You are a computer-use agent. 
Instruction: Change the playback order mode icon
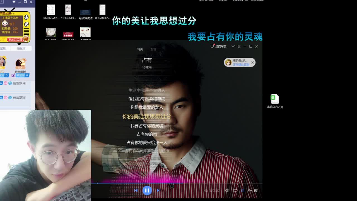[235, 190]
